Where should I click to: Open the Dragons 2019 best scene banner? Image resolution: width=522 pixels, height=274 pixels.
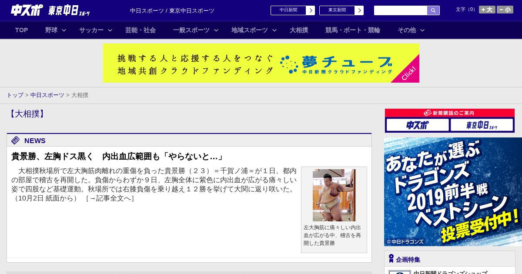(453, 192)
